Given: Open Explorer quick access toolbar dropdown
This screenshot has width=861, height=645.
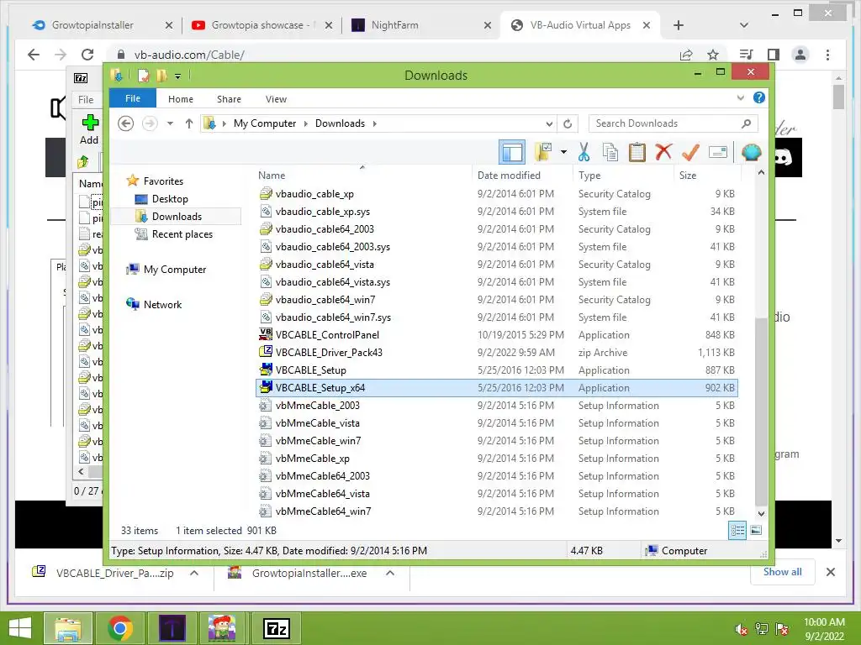Looking at the screenshot, I should point(178,76).
